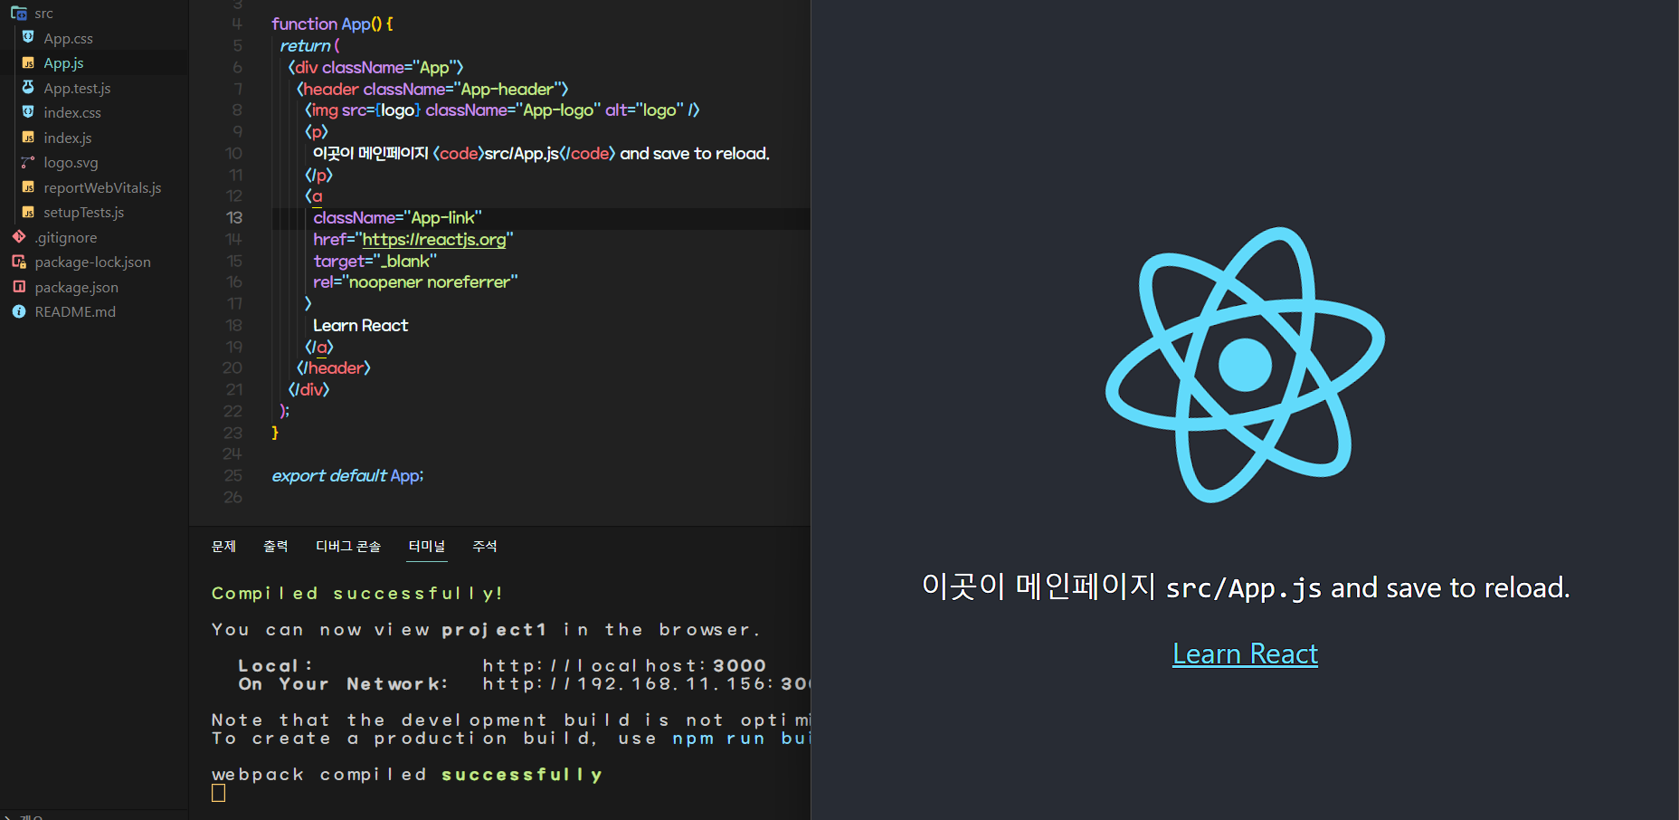Click the http://localhost:3000 terminal URL
The image size is (1679, 820).
click(624, 666)
